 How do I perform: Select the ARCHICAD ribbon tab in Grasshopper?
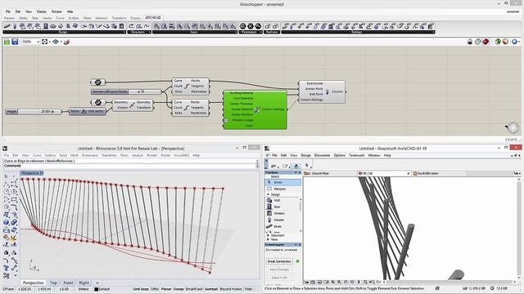click(x=153, y=18)
